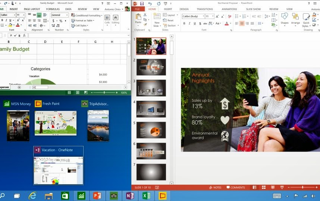Toggle Strikethrough in PowerPoint ribbon
The width and height of the screenshot is (320, 201).
(x=205, y=23)
